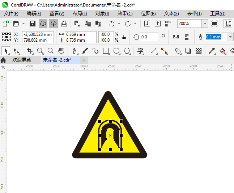Image resolution: width=234 pixels, height=193 pixels.
Task: Click the Mirror vertically icon
Action: coord(187,37)
